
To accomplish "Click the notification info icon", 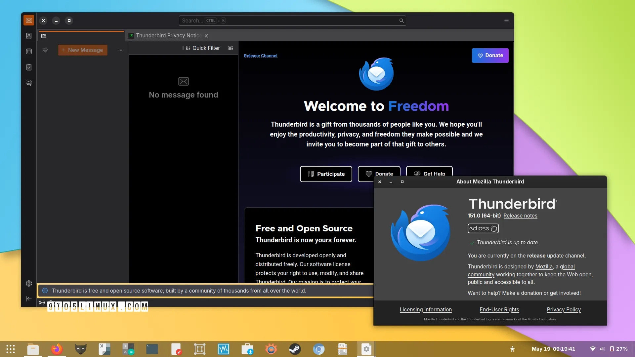I will (45, 291).
